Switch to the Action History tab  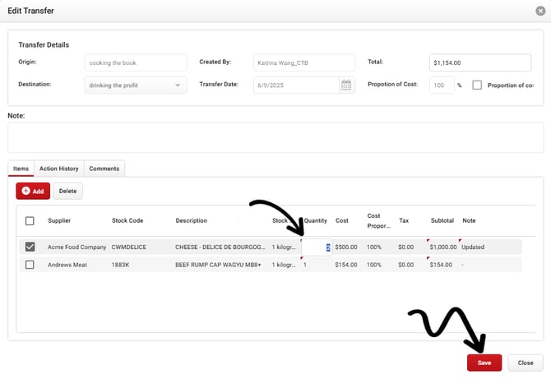tap(58, 169)
